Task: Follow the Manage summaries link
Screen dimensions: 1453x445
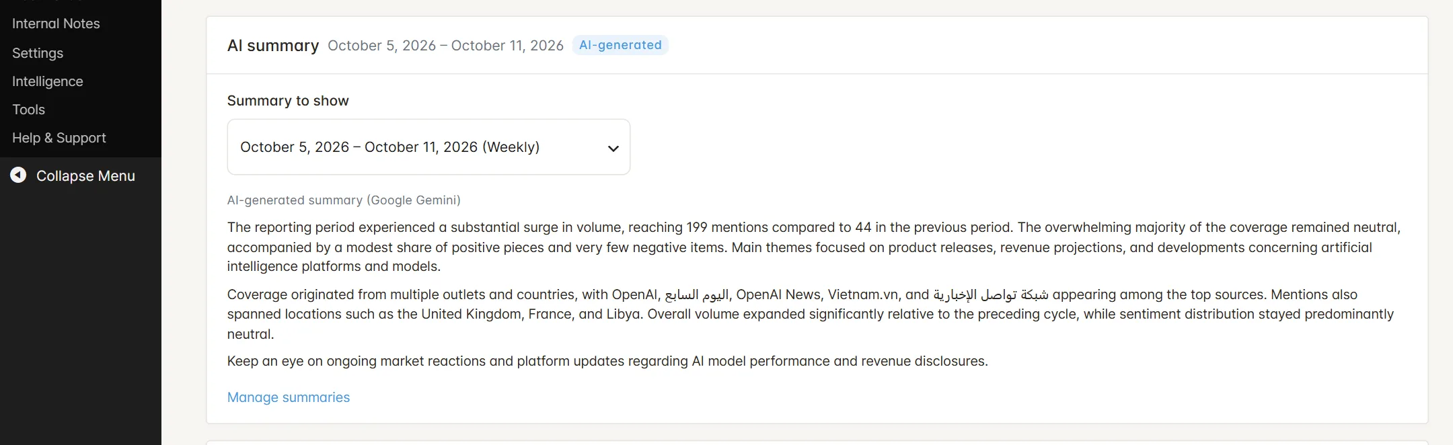Action: coord(289,397)
